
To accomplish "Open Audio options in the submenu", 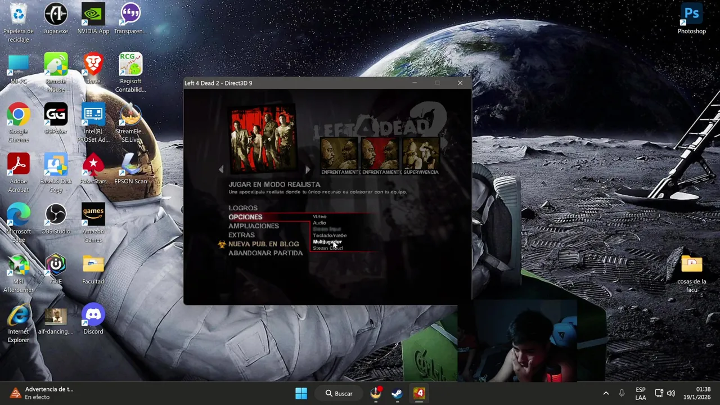I will tap(319, 223).
